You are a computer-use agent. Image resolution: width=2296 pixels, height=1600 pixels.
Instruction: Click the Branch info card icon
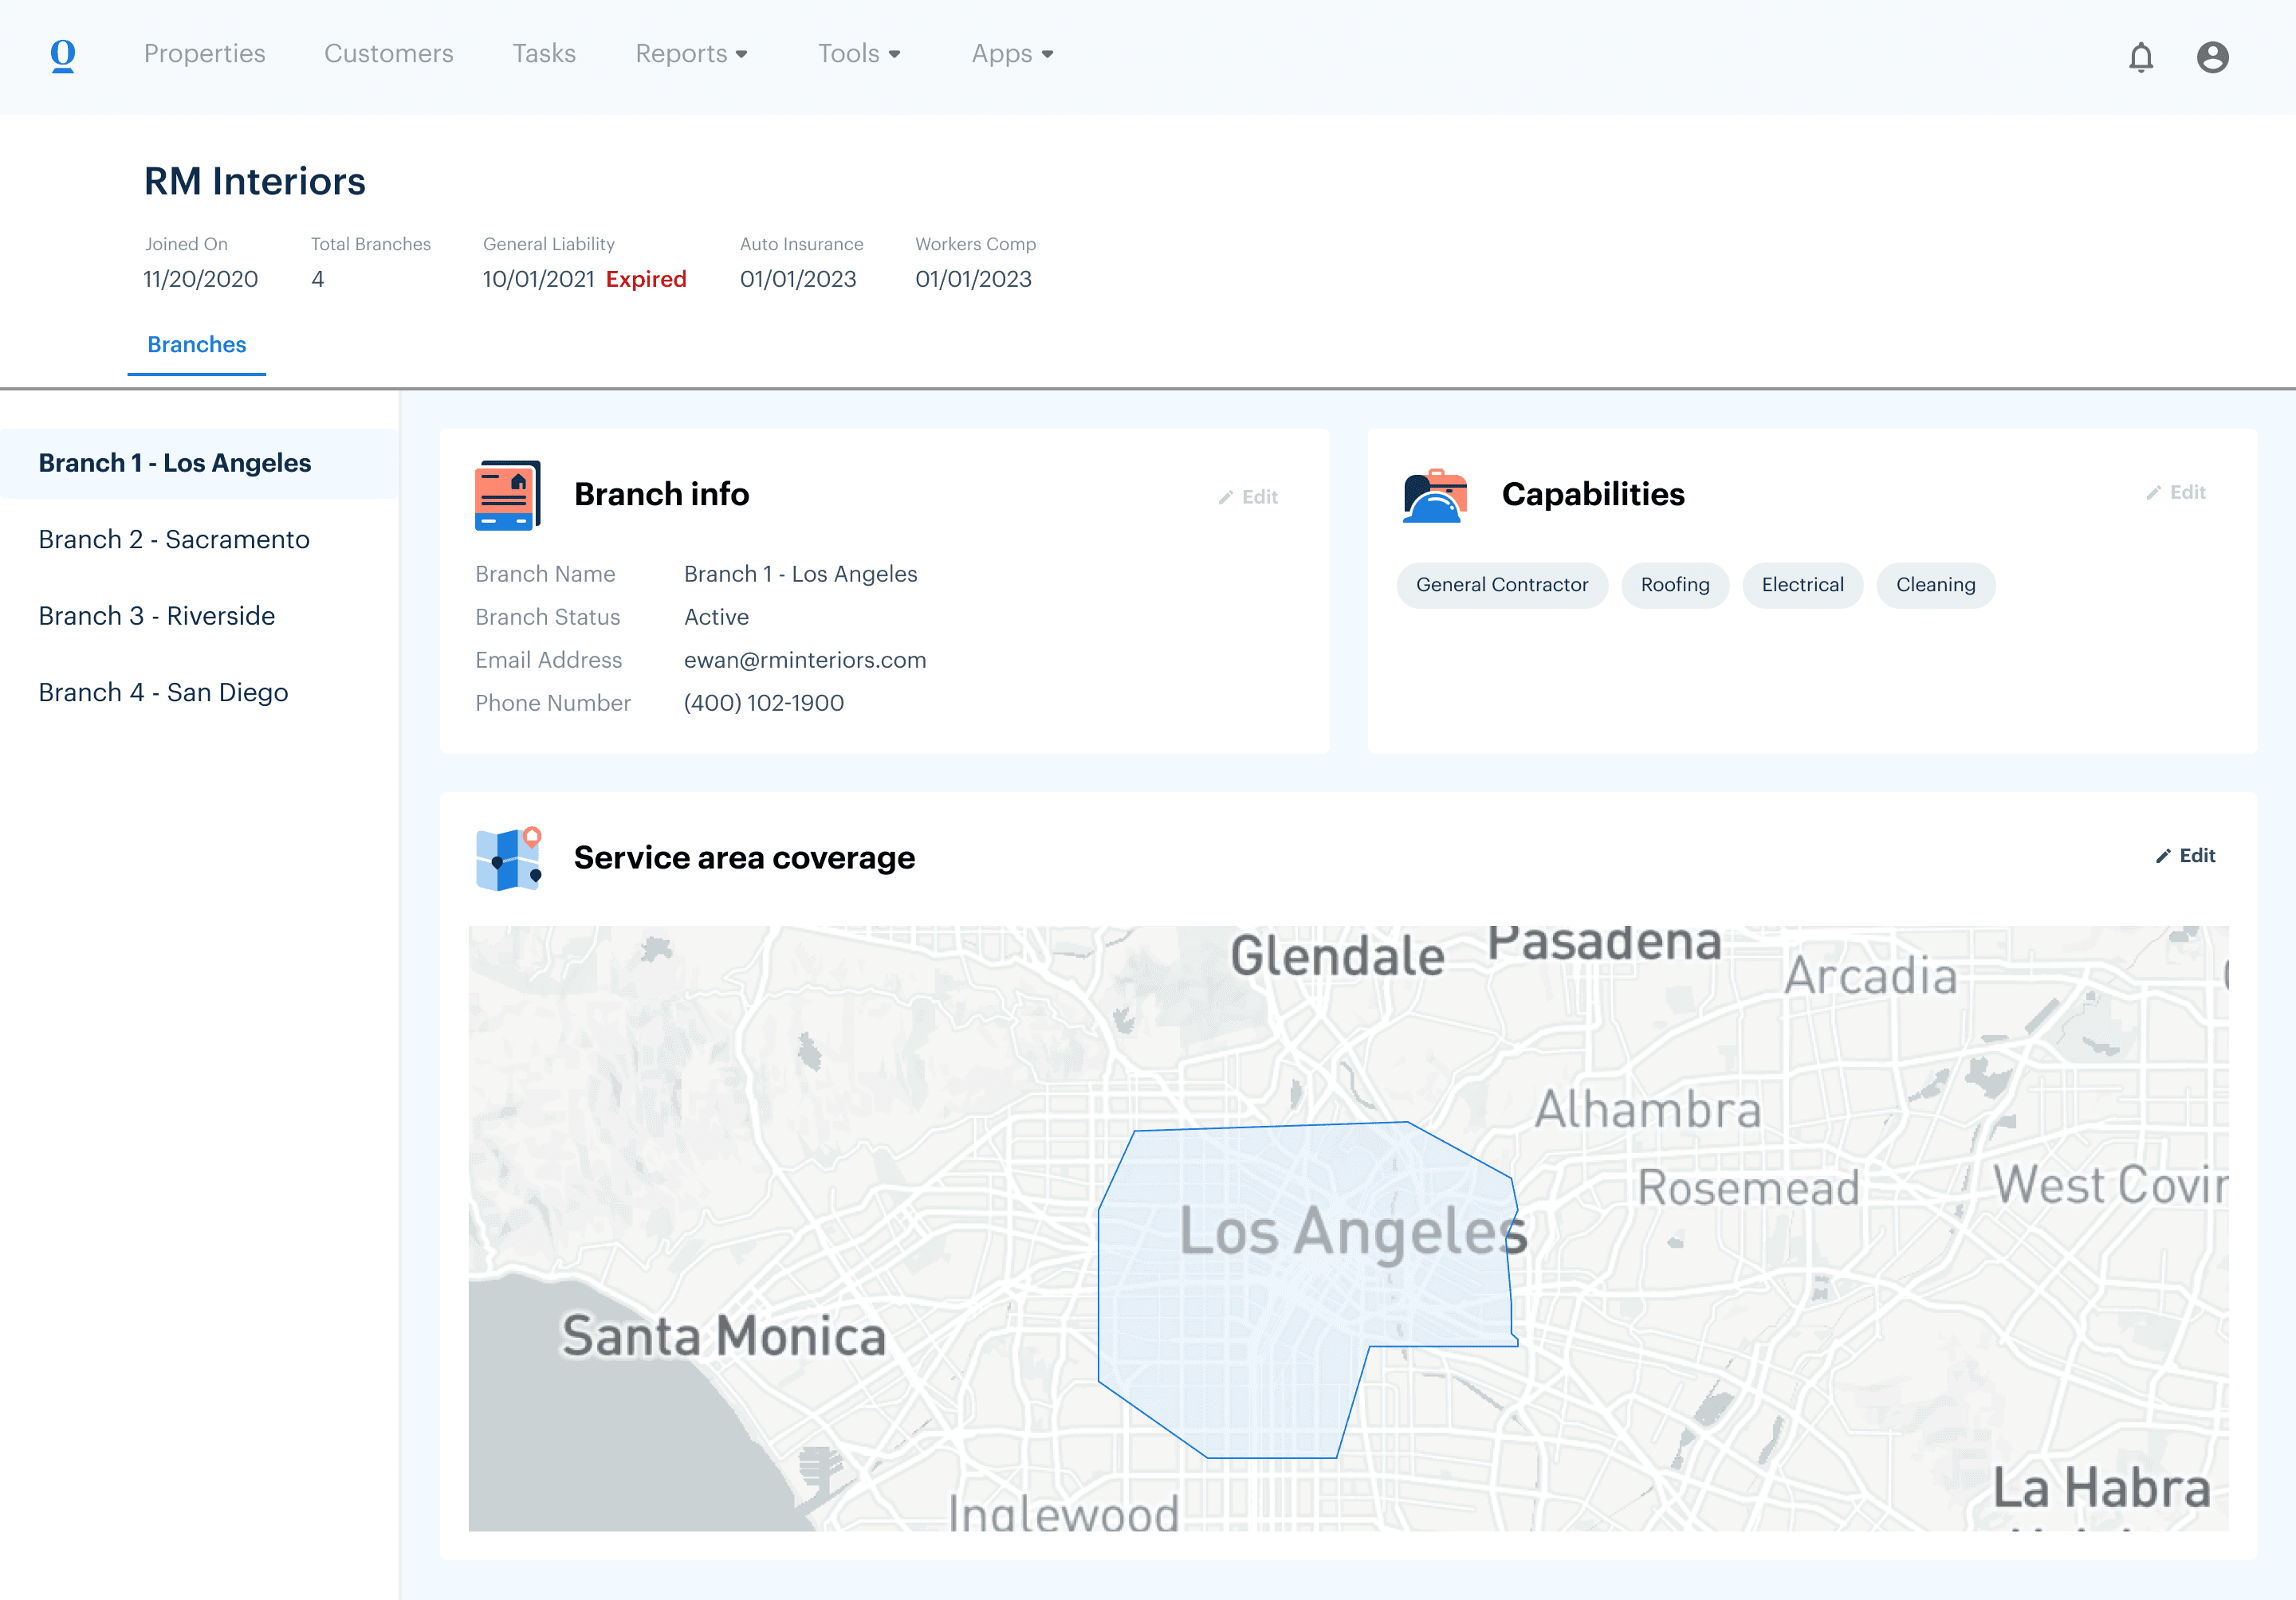[x=507, y=495]
